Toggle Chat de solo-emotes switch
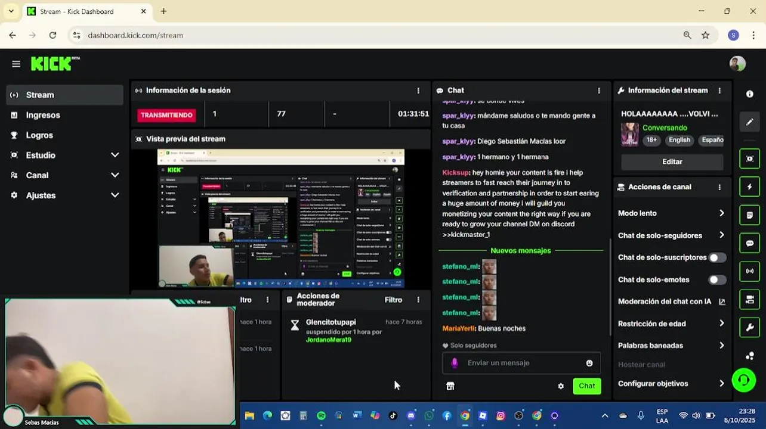This screenshot has width=766, height=429. [x=716, y=279]
